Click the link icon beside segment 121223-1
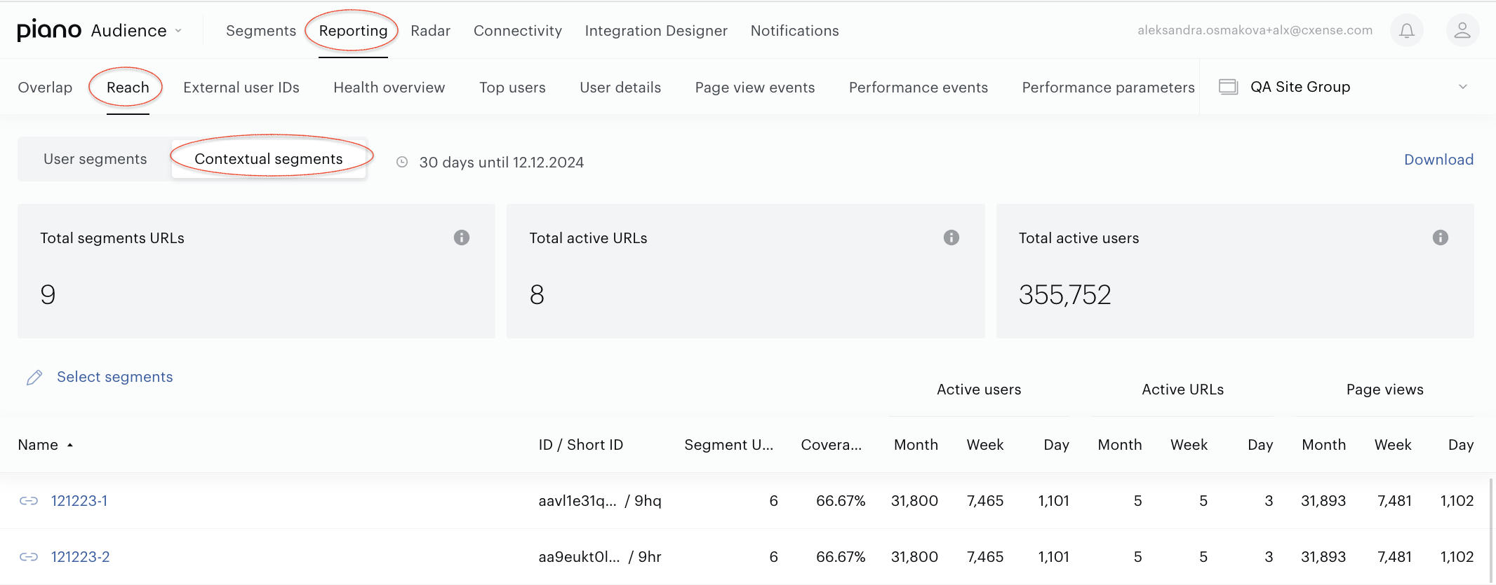The width and height of the screenshot is (1496, 585). pos(29,501)
